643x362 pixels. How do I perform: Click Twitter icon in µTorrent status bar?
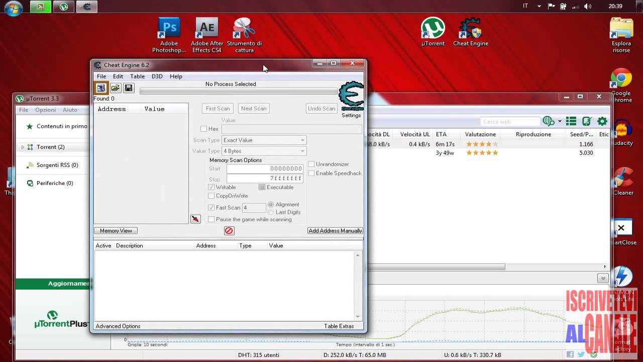pos(581,354)
